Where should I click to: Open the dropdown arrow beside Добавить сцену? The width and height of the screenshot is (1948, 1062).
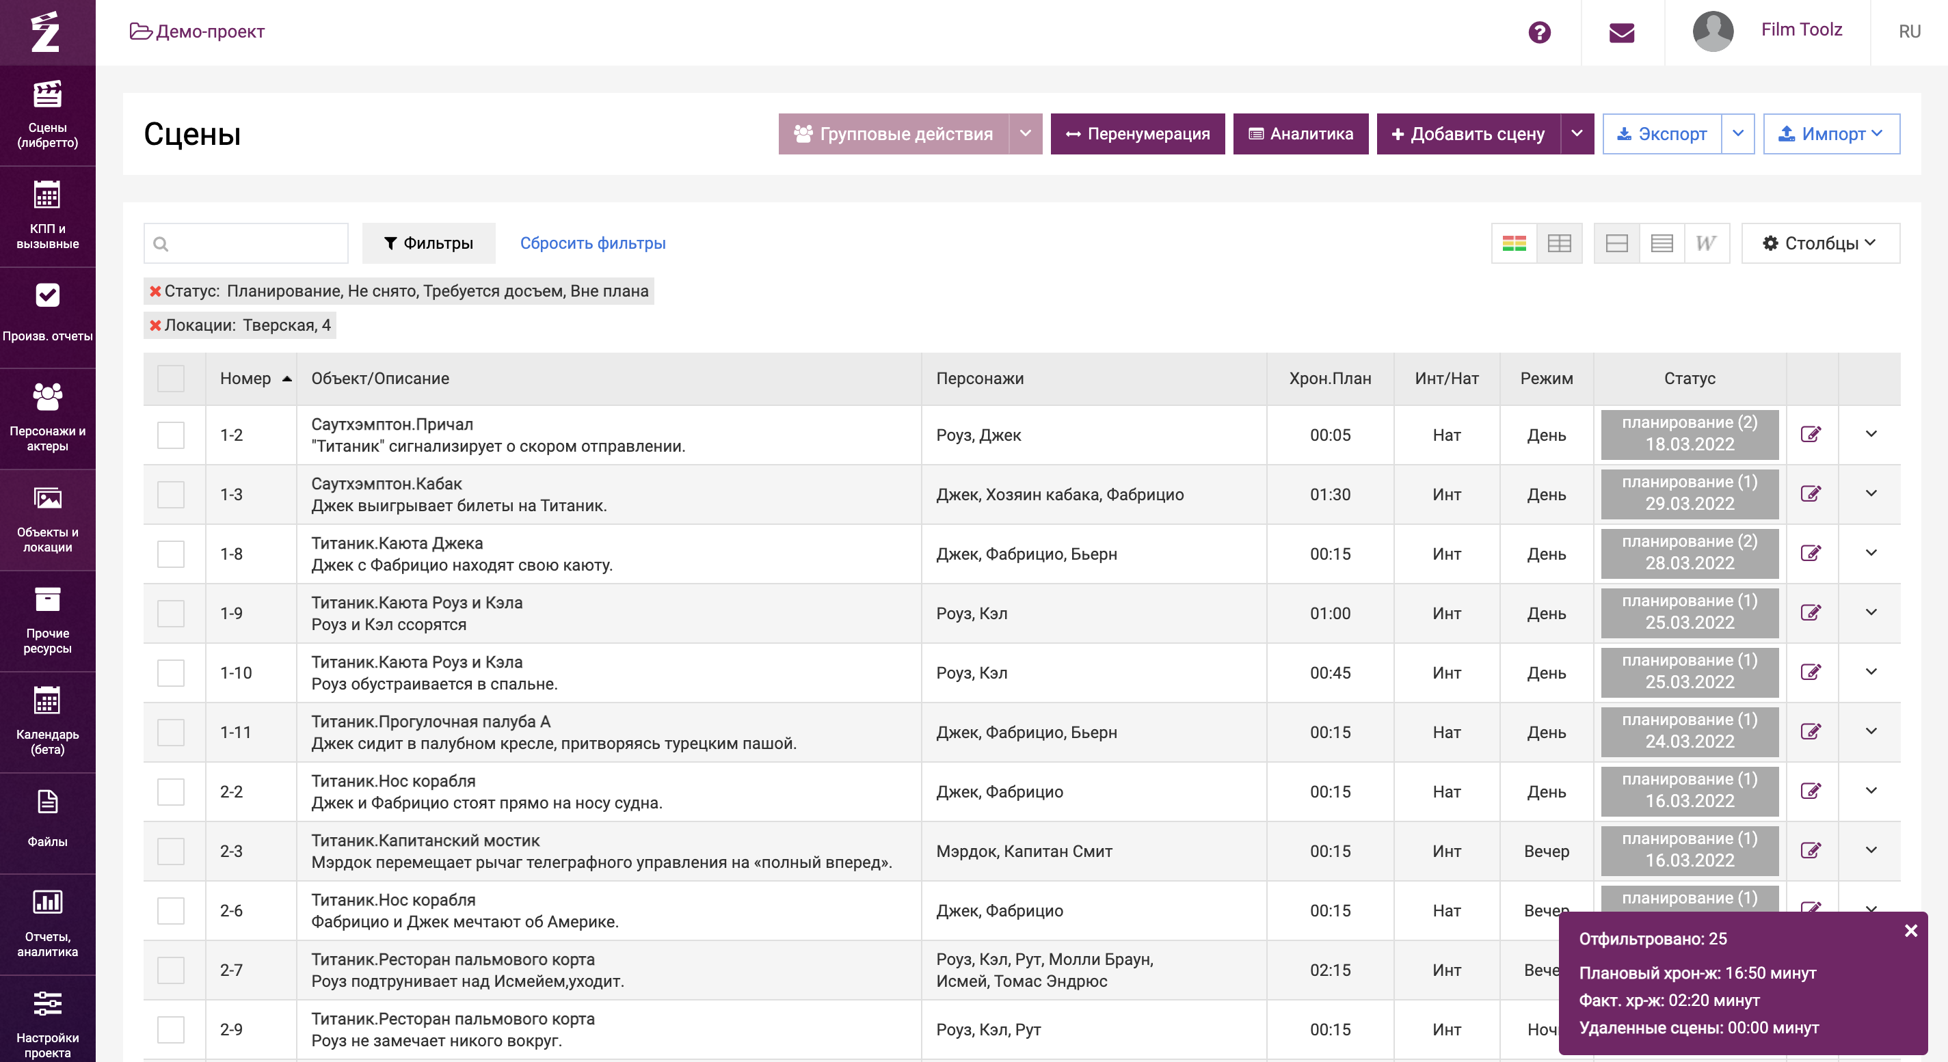(x=1577, y=134)
